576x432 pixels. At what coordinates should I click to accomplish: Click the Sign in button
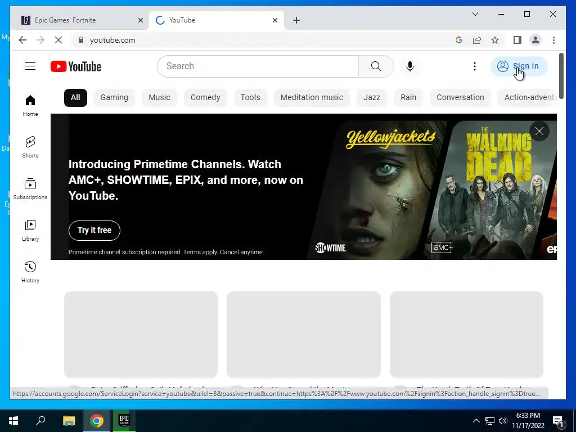[519, 66]
